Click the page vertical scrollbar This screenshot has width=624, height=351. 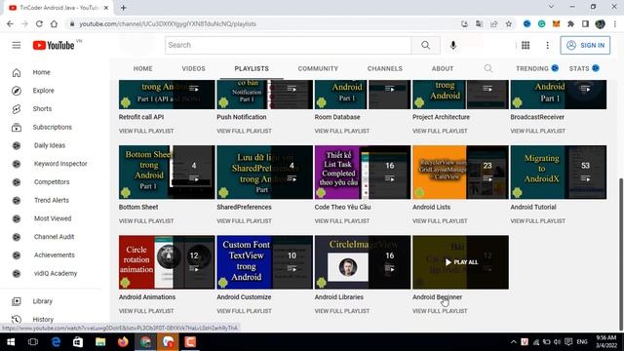coord(621,254)
